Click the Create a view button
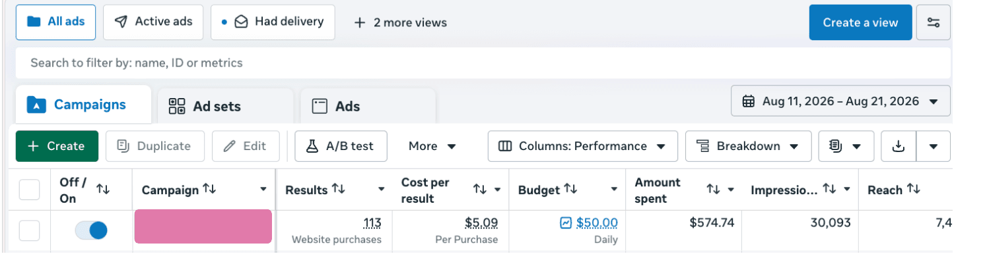Viewport: 985px width, 258px height. click(860, 22)
